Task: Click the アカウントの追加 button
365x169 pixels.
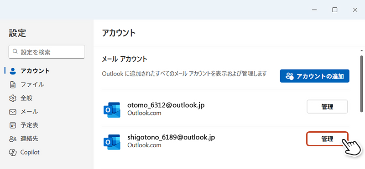Action: coord(314,76)
